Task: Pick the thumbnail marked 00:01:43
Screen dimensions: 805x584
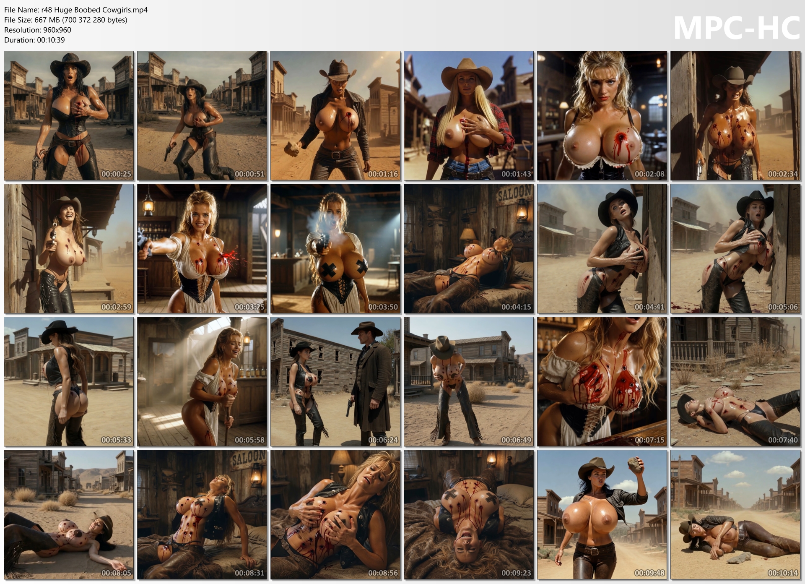Action: pyautogui.click(x=469, y=116)
